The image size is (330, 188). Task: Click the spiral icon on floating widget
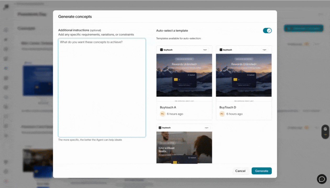pos(325,129)
